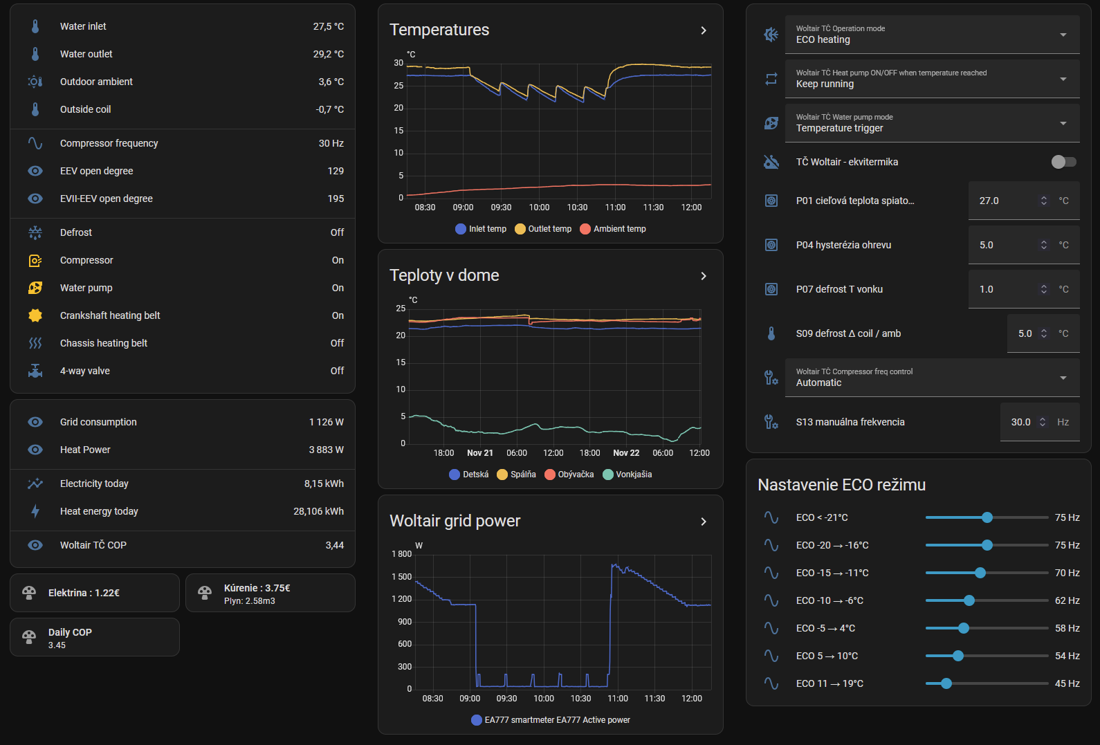Click the Chassis heating belt icon
Screen dimensions: 1100x745
click(x=35, y=343)
